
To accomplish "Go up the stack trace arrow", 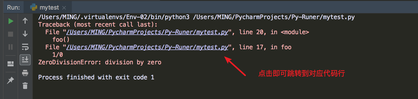I will point(25,21).
